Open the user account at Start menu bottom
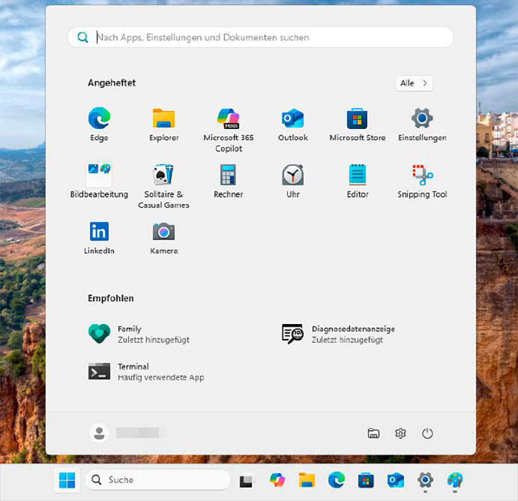The width and height of the screenshot is (518, 501). (99, 433)
